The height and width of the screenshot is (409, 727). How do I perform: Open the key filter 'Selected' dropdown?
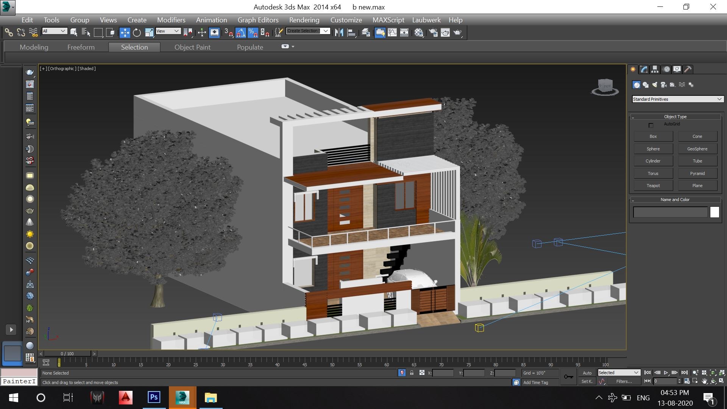619,373
